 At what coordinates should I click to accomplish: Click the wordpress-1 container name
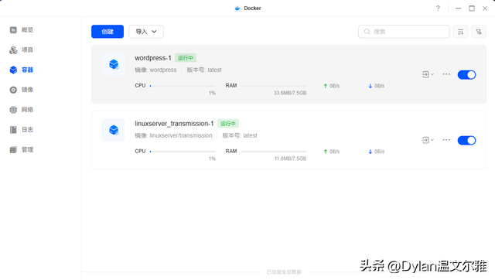pos(153,58)
